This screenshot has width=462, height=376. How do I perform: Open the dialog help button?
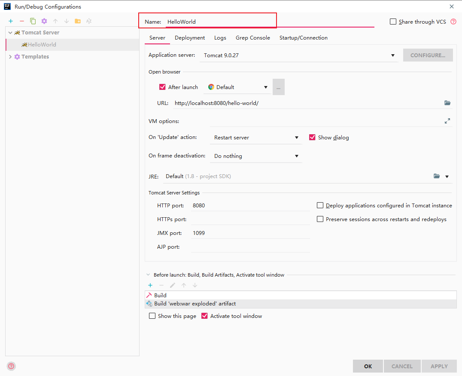tap(11, 366)
